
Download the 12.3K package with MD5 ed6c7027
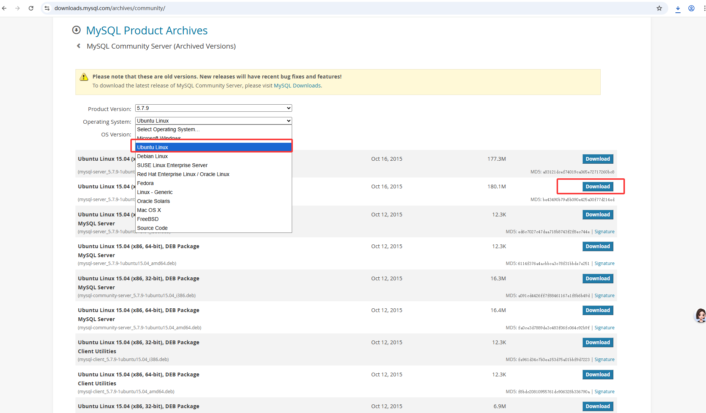[x=598, y=215]
